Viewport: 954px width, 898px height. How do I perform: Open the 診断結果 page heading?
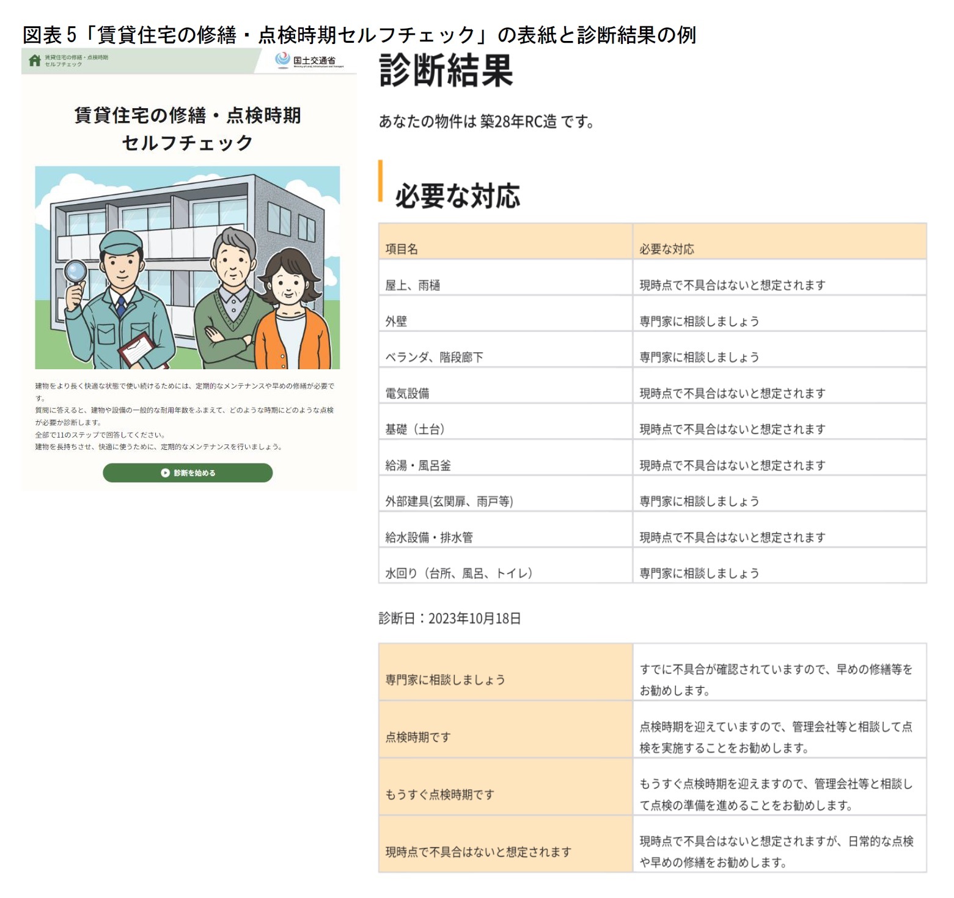446,72
